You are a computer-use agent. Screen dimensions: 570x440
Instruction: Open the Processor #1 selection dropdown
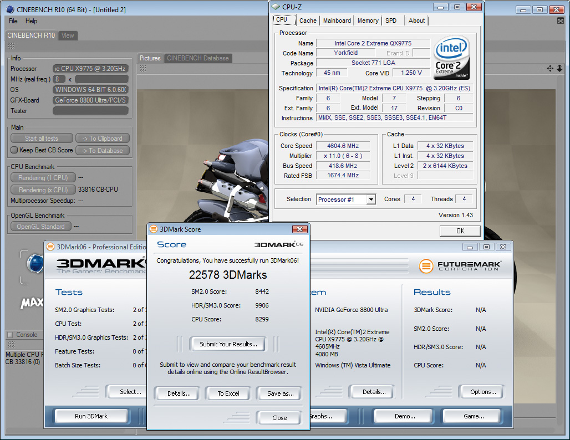coord(371,199)
